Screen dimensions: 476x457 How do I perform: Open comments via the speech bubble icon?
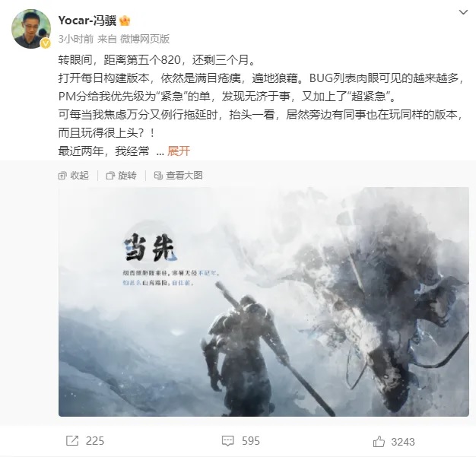(x=227, y=441)
